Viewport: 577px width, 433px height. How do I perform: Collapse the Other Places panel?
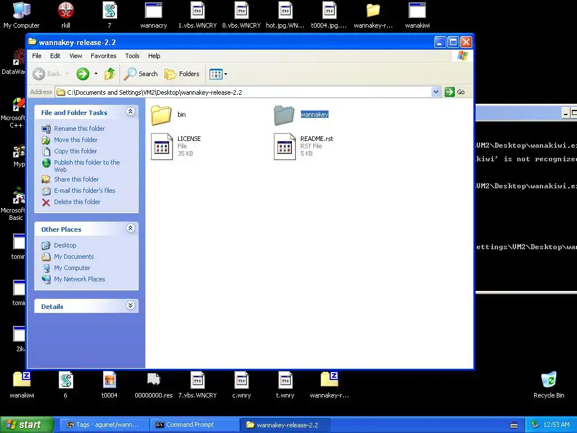130,228
